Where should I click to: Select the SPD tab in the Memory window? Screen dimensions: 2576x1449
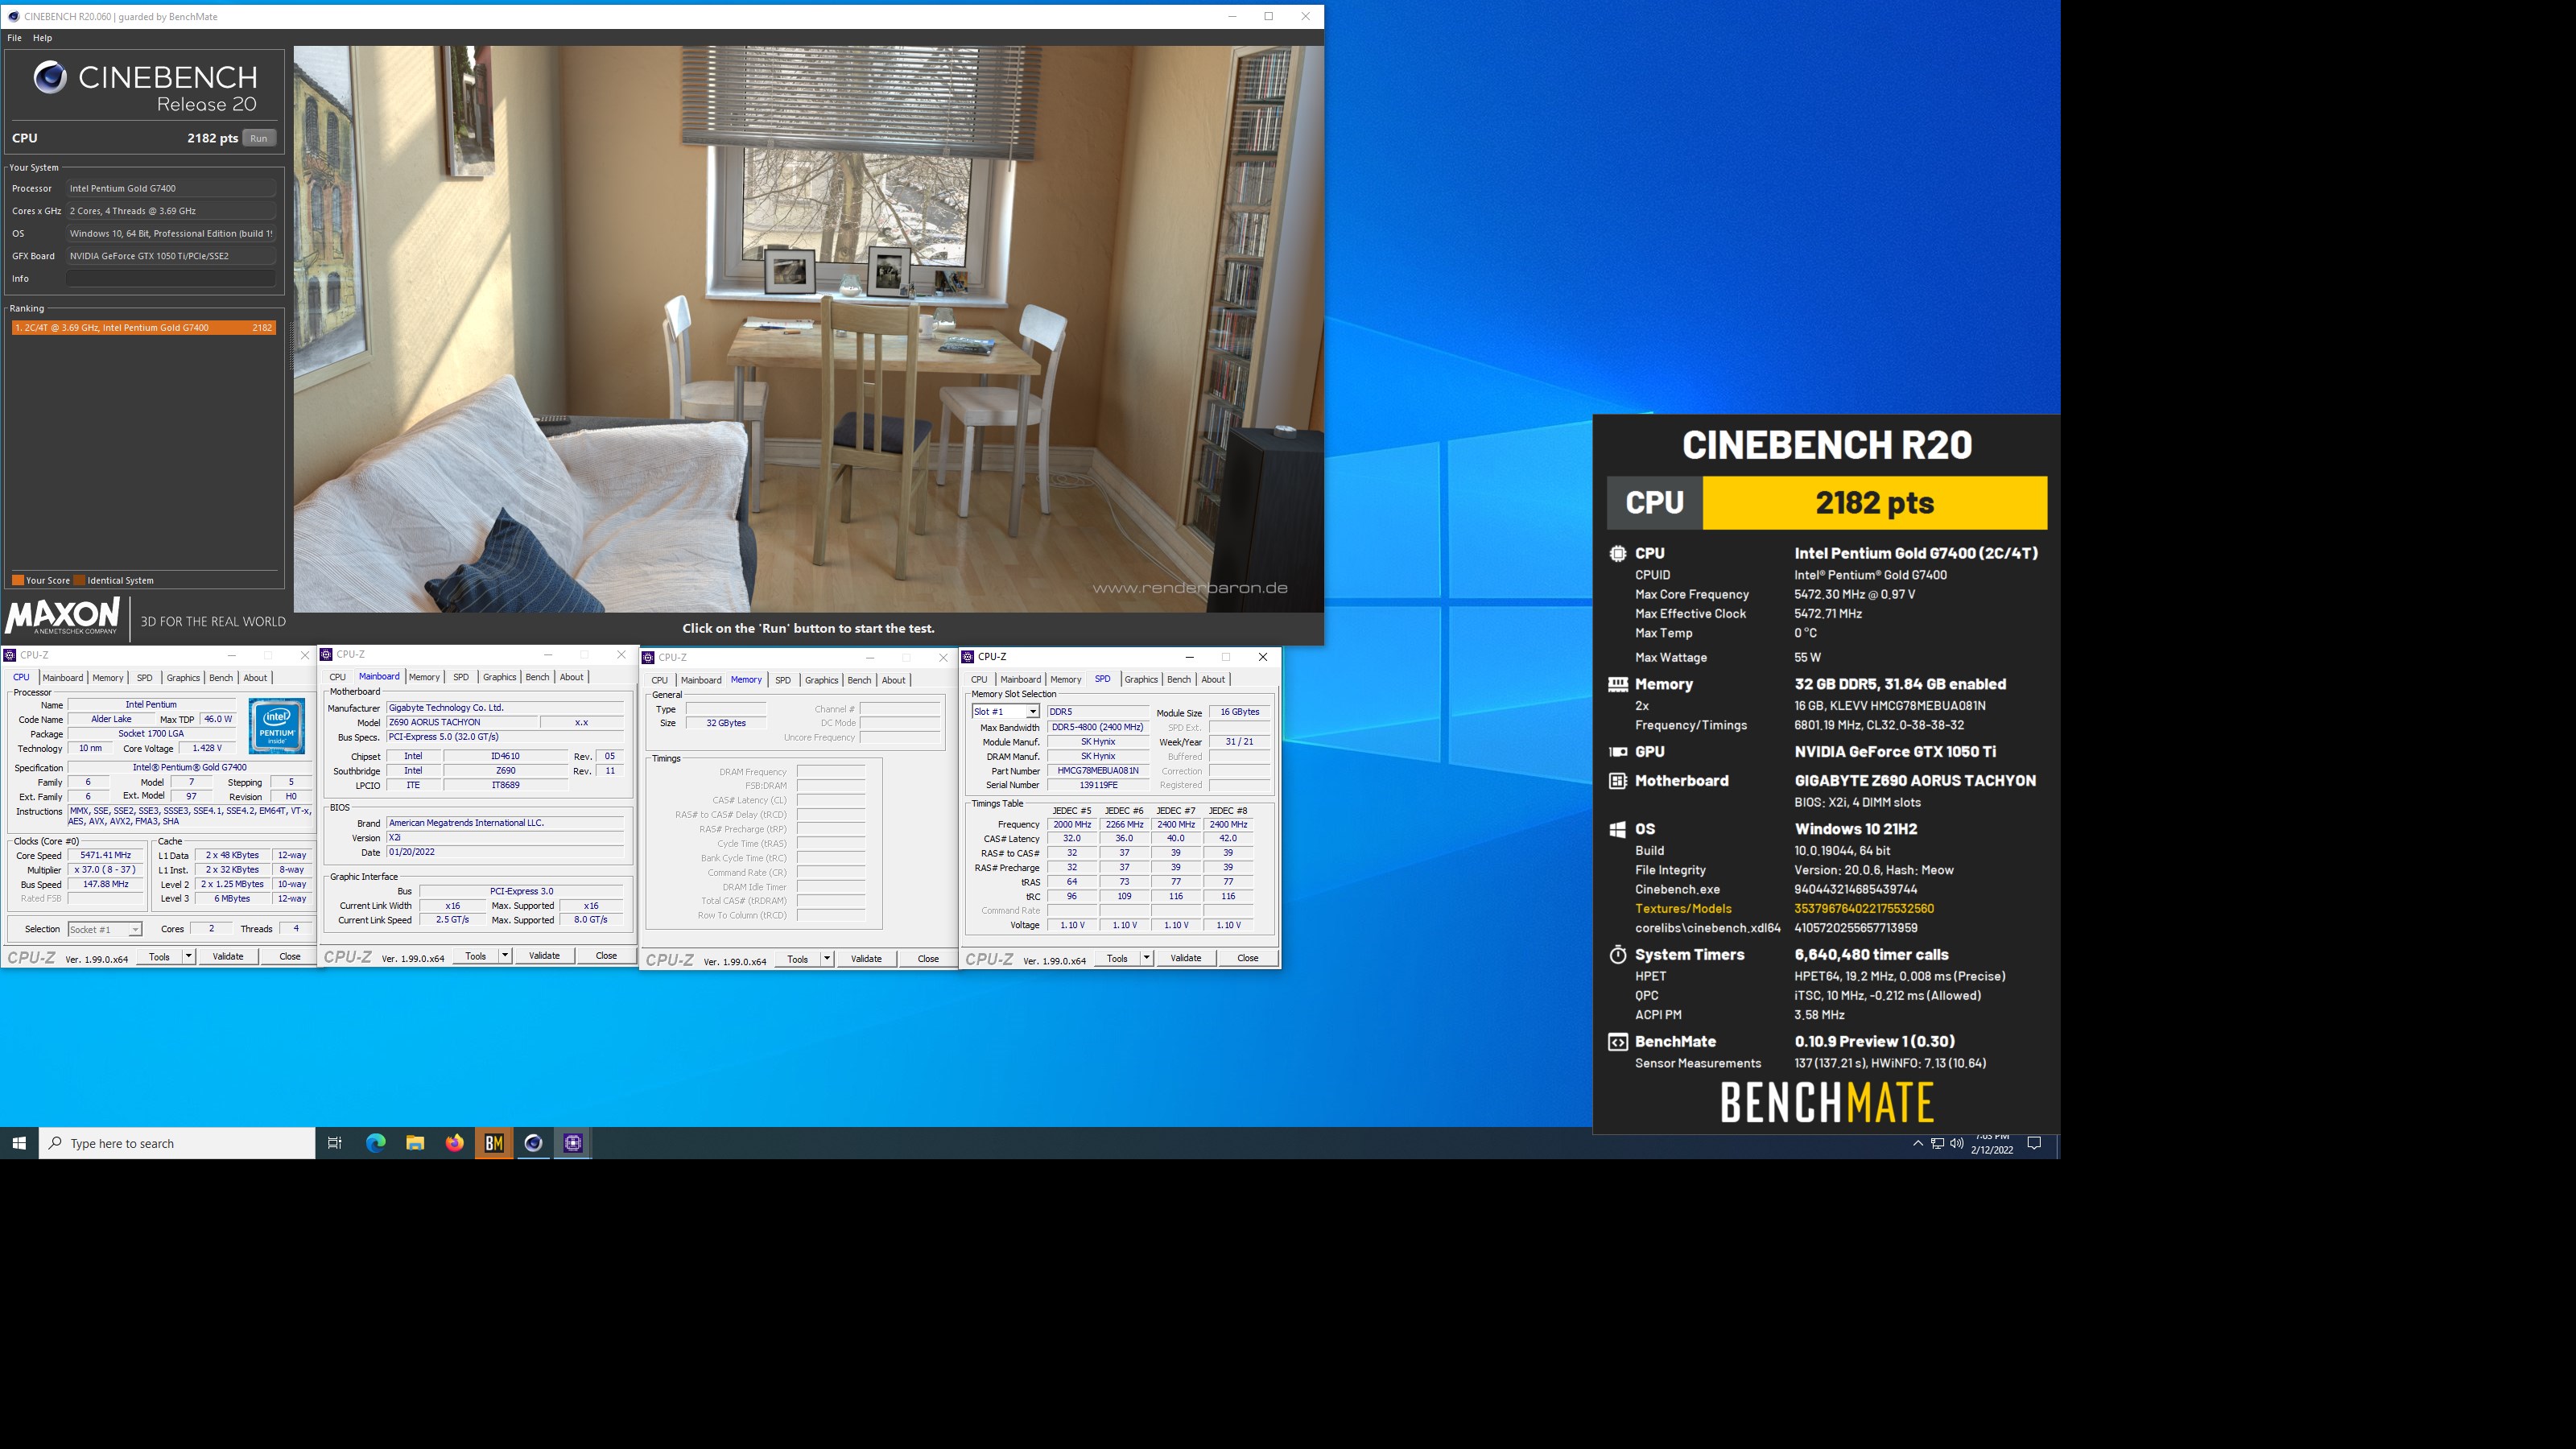coord(783,680)
